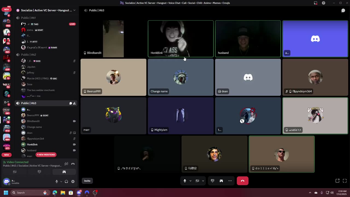Open the server with 229 badge
This screenshot has width=350, height=197.
tap(6, 67)
